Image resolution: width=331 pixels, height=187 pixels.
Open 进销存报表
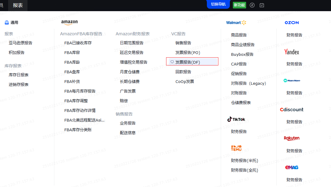click(19, 84)
